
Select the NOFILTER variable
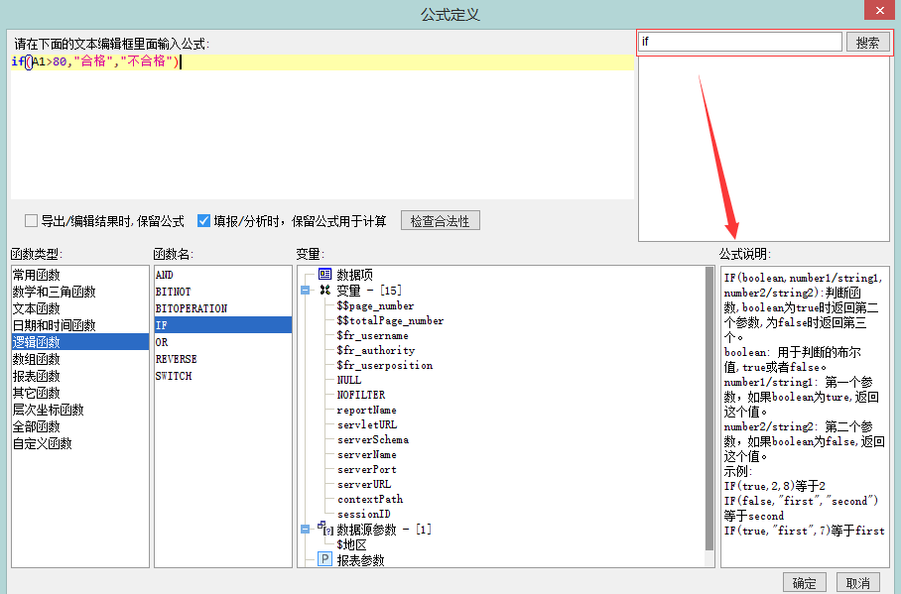pos(361,395)
